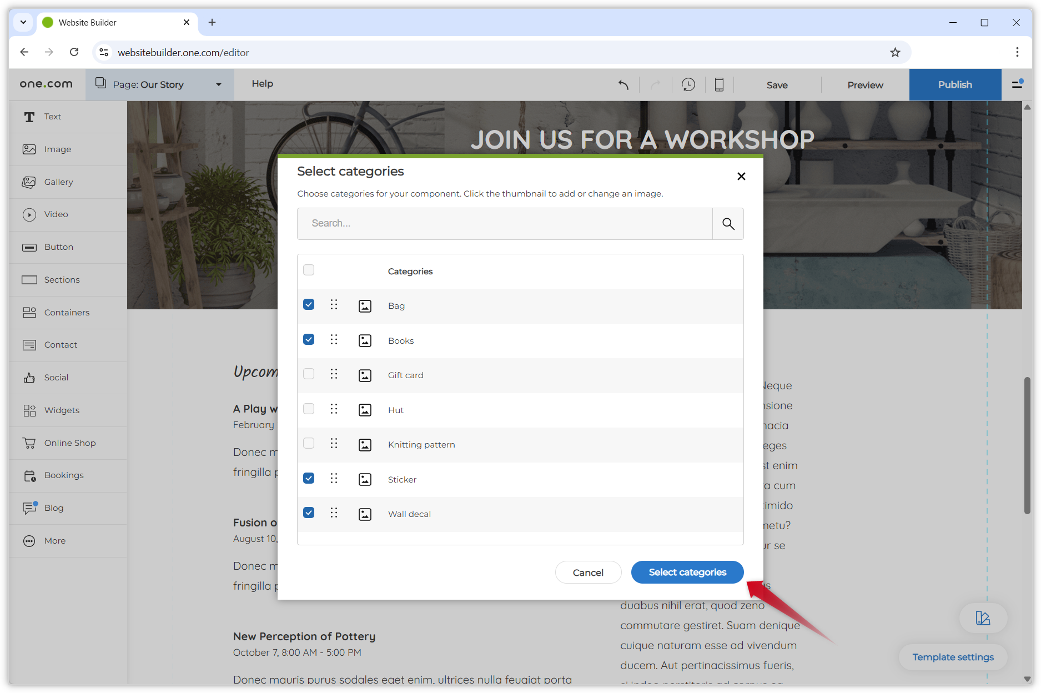Screen dimensions: 1041x693
Task: Click the Blog icon with notification dot
Action: pos(54,508)
